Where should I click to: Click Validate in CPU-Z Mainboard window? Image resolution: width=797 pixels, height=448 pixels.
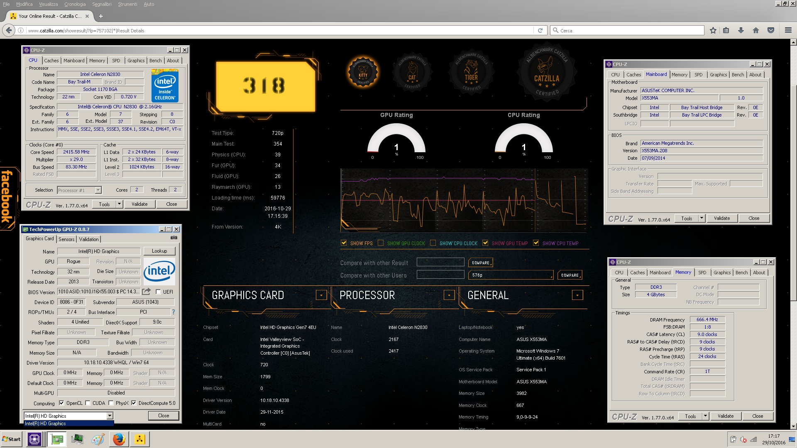tap(722, 218)
